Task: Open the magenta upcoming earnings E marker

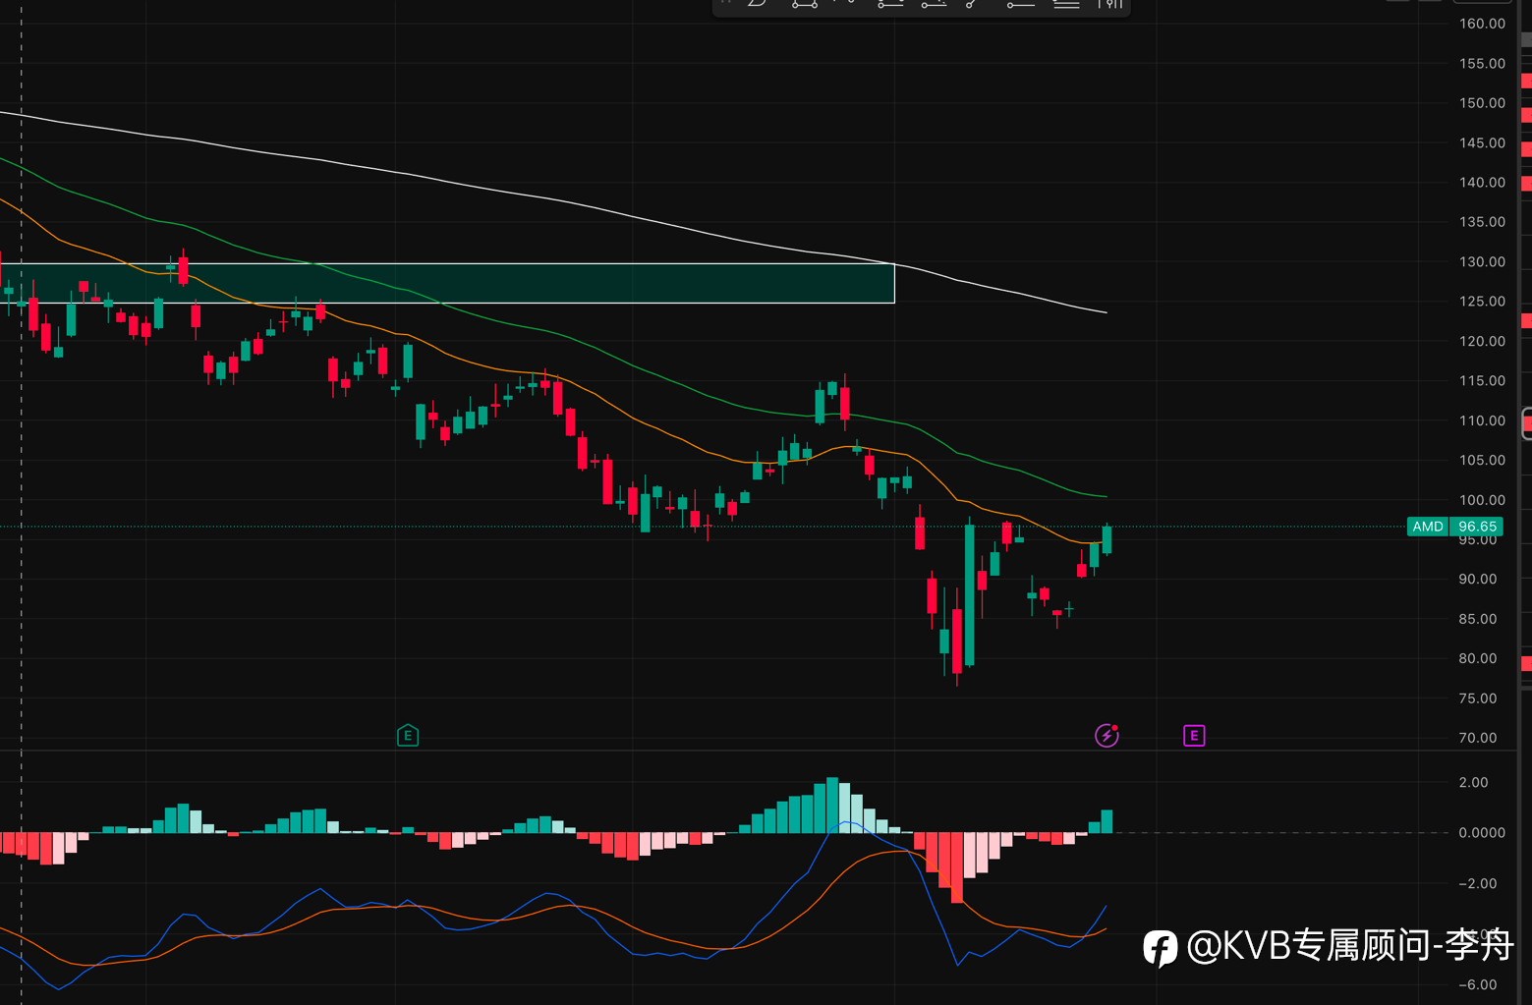Action: click(x=1194, y=735)
